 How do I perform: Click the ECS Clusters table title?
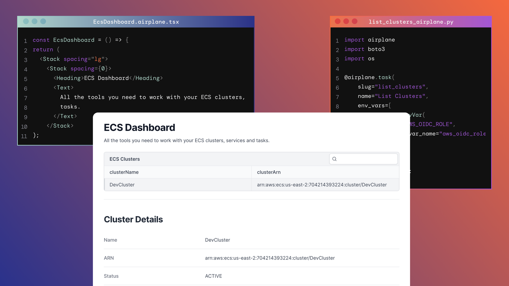pos(125,159)
